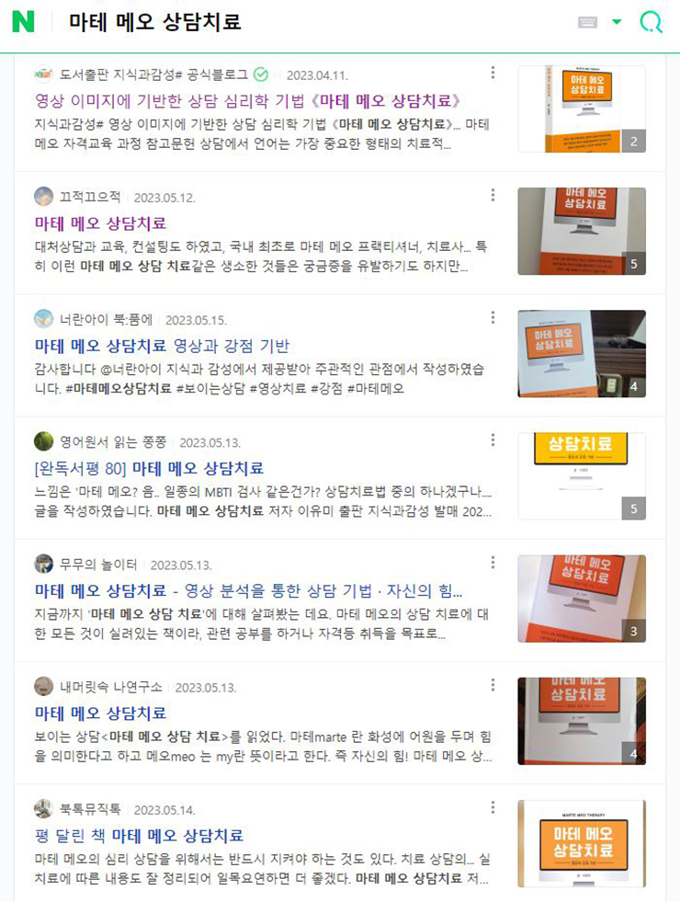This screenshot has height=902, width=680.
Task: Open three-dot menu for 내머릿속 나연구소 post
Action: coord(493,686)
